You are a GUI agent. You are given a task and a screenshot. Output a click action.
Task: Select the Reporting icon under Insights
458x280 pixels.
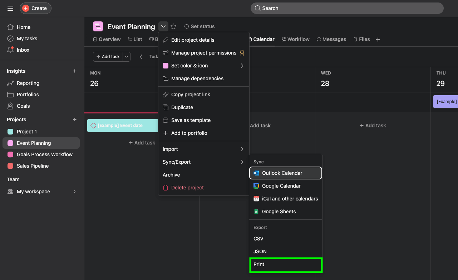click(11, 83)
